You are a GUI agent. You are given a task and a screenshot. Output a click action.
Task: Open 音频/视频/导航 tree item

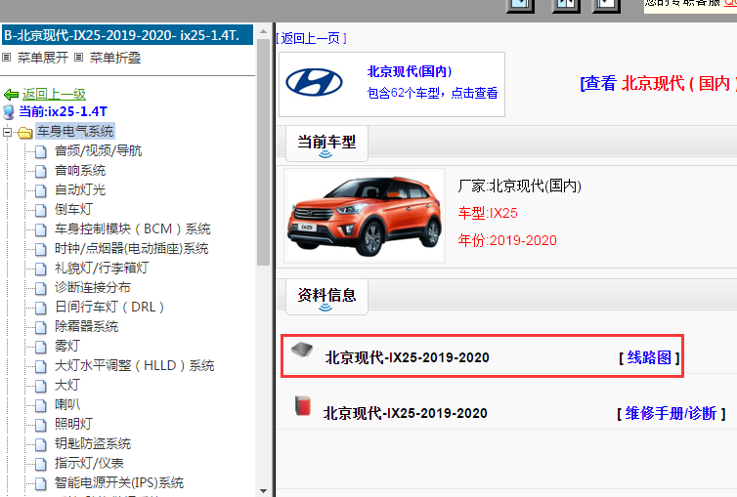pyautogui.click(x=99, y=150)
